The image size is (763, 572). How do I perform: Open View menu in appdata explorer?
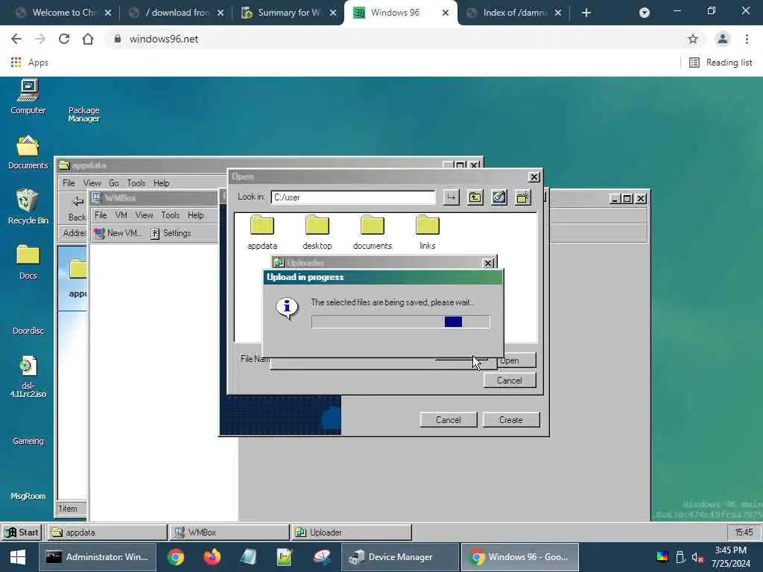92,183
